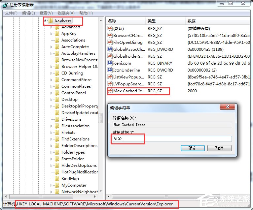Click the data value 0x000004a5 (1189)
The image size is (253, 210).
pos(205,49)
